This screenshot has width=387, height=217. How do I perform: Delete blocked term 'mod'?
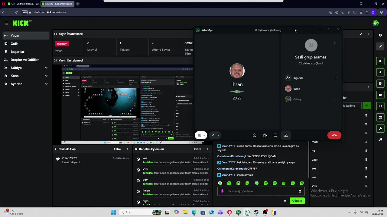366,142
